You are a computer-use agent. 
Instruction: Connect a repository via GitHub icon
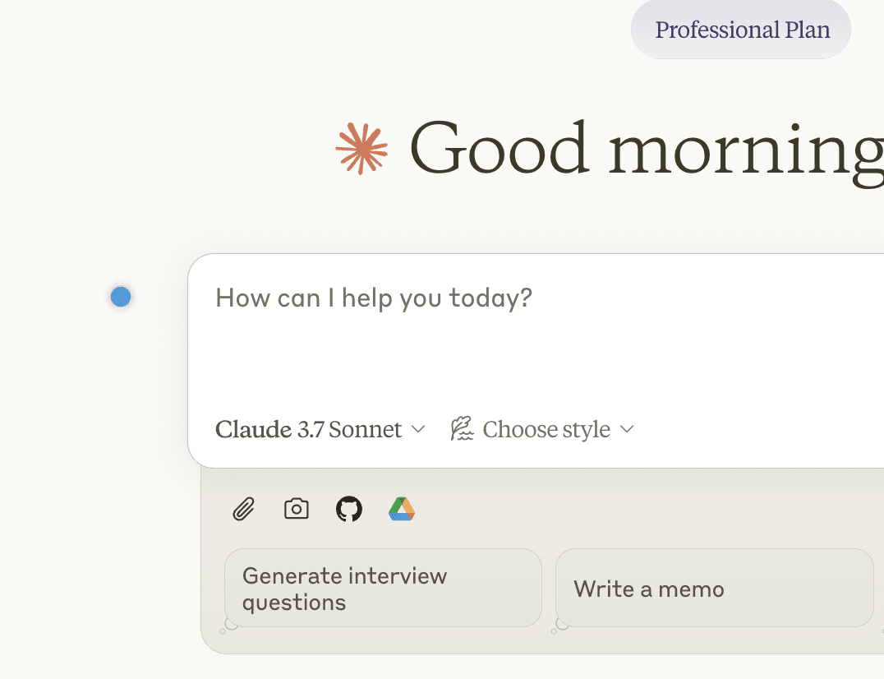348,509
